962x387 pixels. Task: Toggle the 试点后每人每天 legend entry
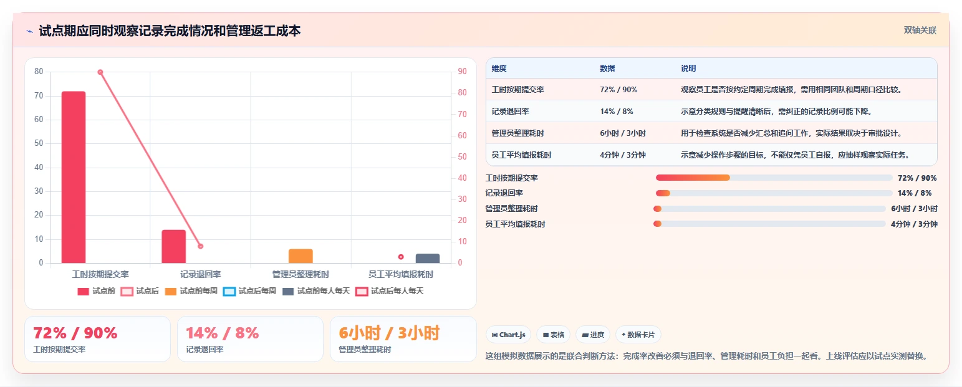[390, 291]
